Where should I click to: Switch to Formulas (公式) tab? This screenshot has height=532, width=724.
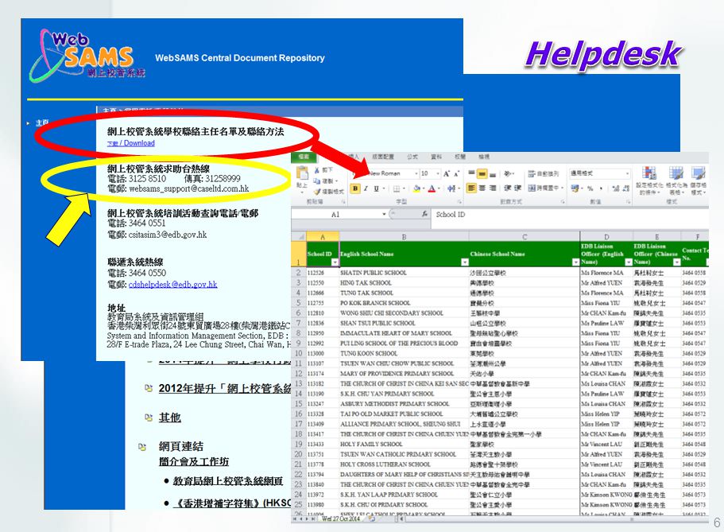[412, 157]
